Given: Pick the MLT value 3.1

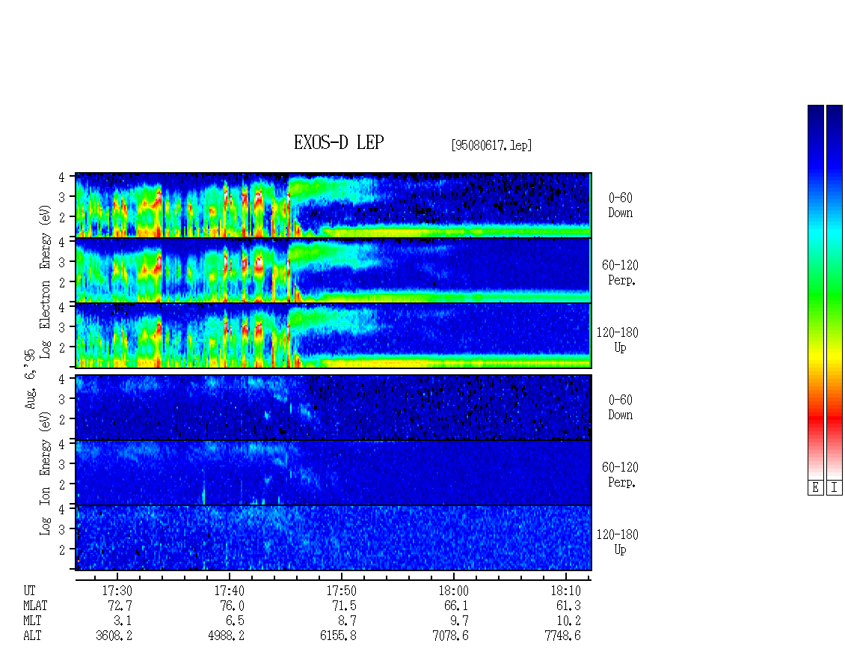Looking at the screenshot, I should point(123,621).
